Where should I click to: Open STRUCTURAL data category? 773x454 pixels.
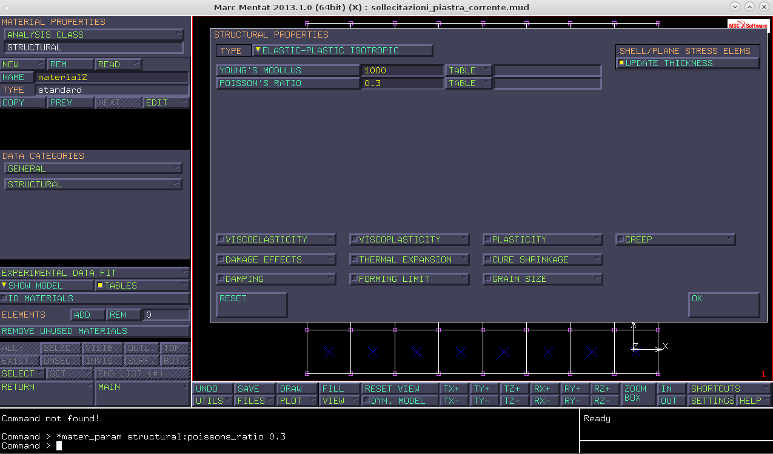93,184
